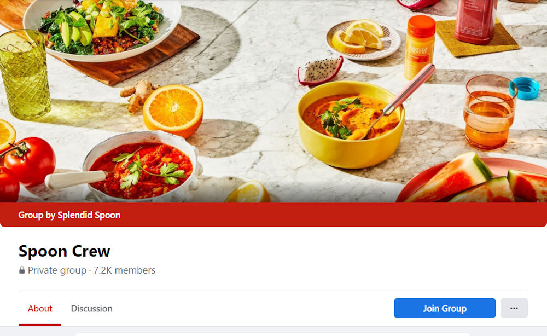Viewport: 547px width, 336px height.
Task: Click the yellow soup bowl in cover photo
Action: pos(351,125)
